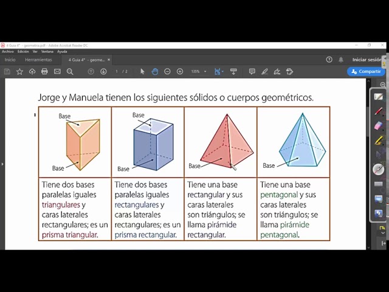Open the notifications bell
The width and height of the screenshot is (389, 292).
point(341,60)
